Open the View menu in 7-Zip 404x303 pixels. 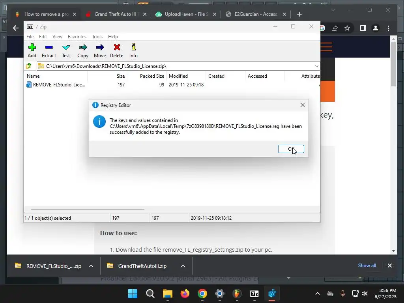pyautogui.click(x=57, y=37)
